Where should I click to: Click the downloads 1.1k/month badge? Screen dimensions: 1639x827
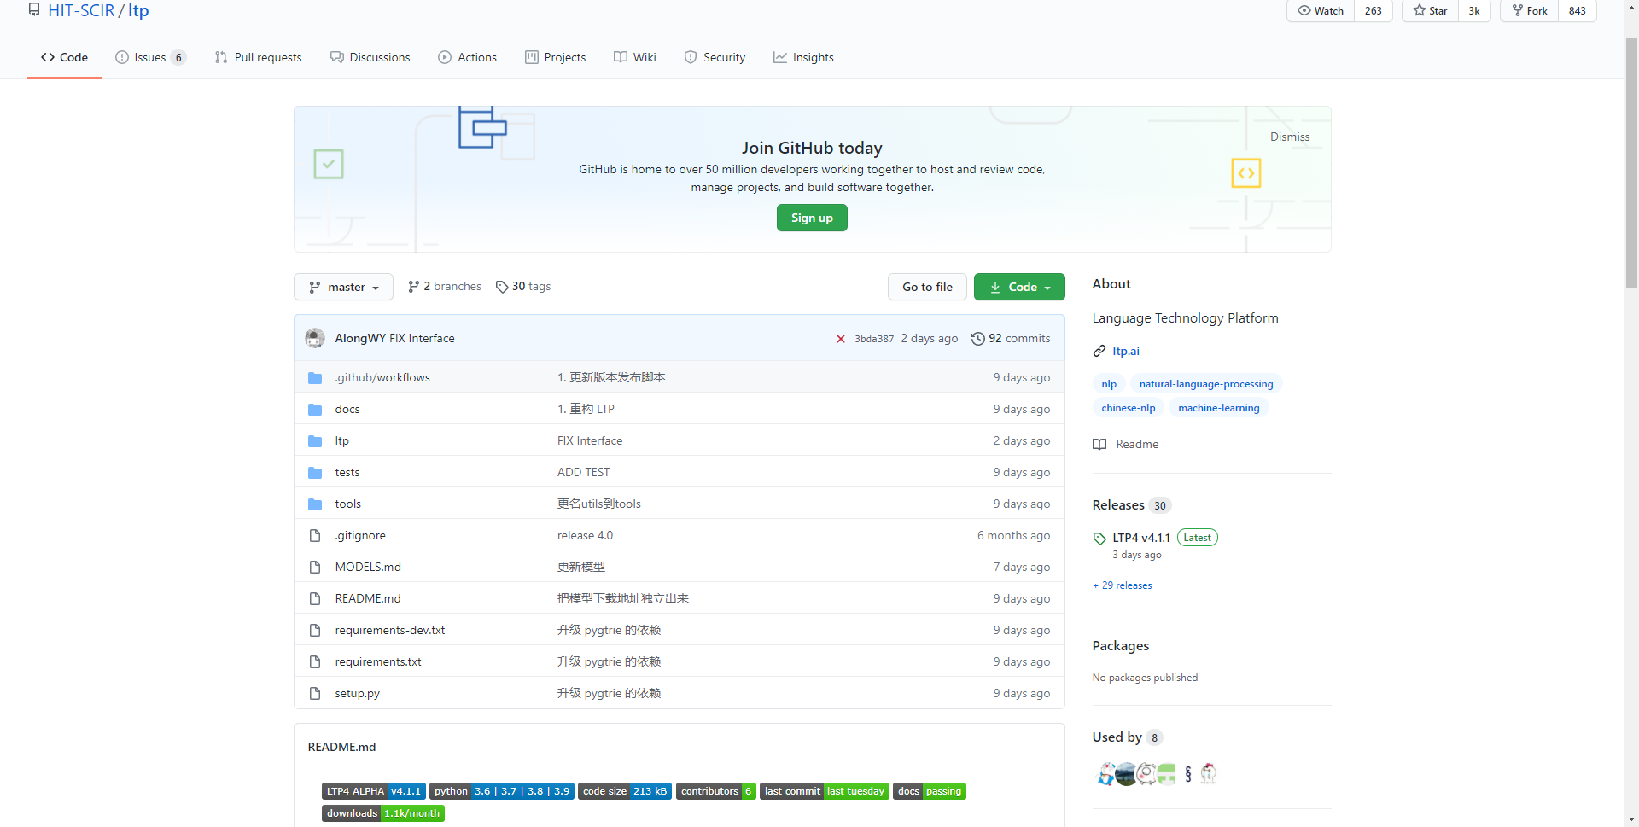pyautogui.click(x=383, y=813)
